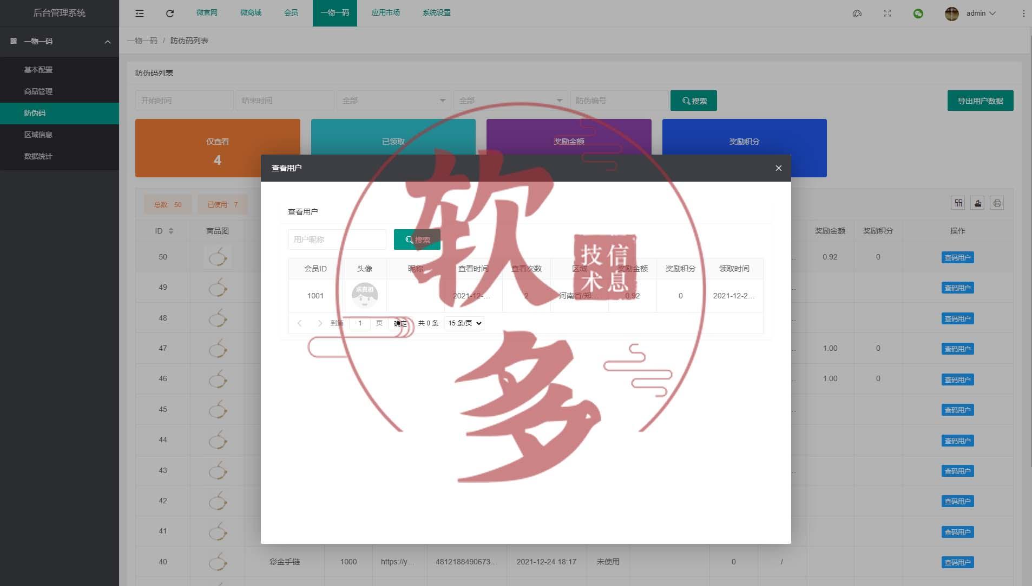
Task: Click the export table data icon
Action: pyautogui.click(x=977, y=203)
